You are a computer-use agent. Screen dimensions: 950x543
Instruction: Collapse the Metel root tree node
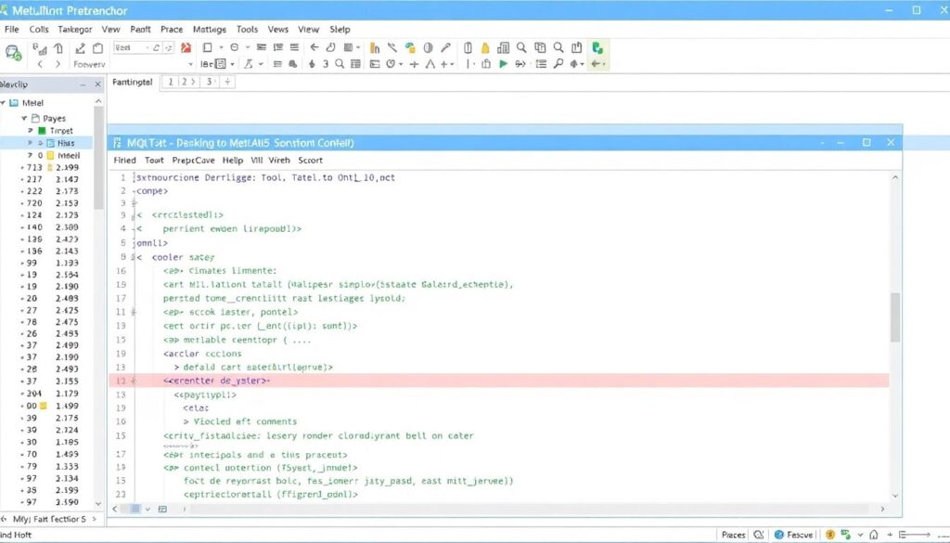(x=5, y=103)
